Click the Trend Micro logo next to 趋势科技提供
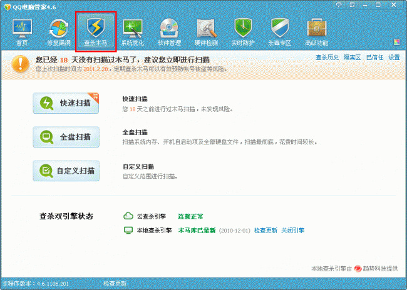The image size is (407, 290). point(358,269)
